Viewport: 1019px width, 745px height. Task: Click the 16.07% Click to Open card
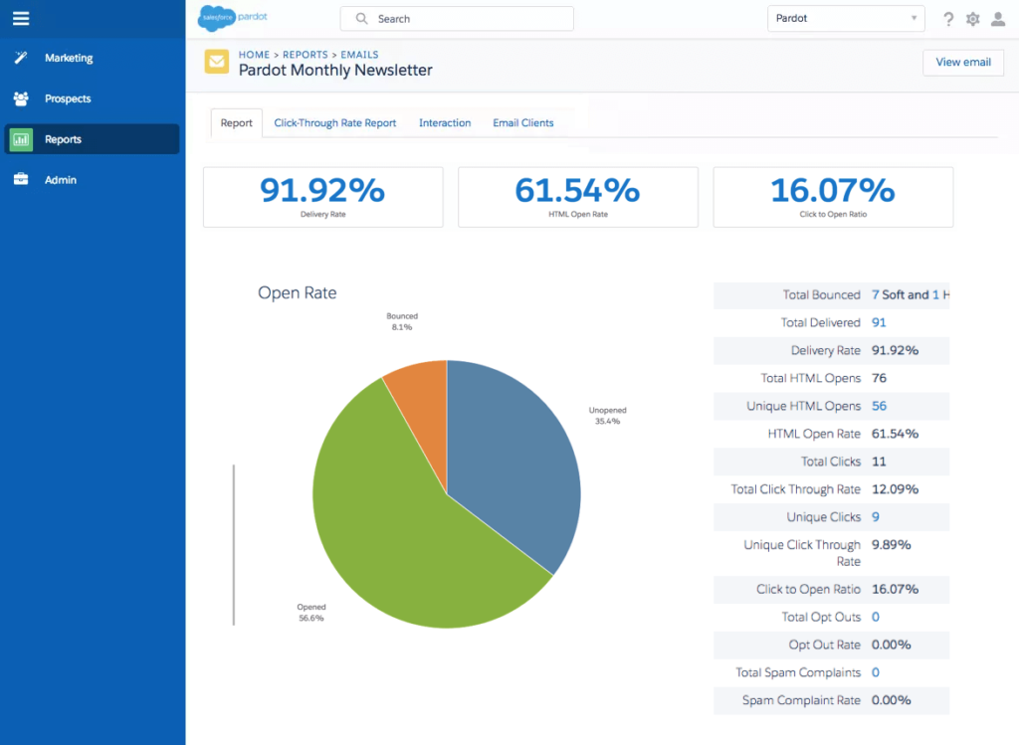[x=833, y=197]
